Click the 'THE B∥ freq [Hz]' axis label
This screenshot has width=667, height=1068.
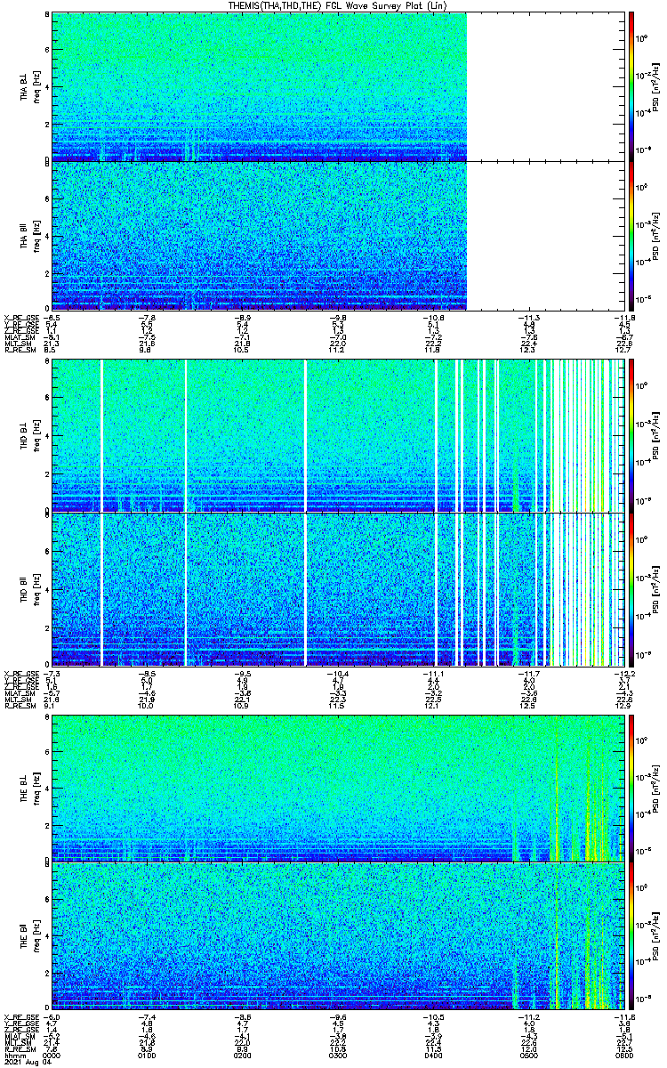click(30, 935)
